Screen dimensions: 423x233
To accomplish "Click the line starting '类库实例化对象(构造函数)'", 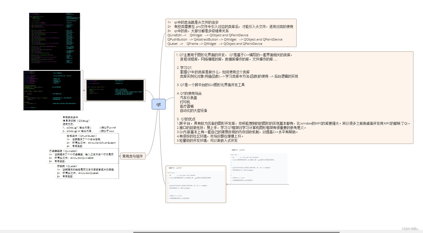I will coord(239,76).
